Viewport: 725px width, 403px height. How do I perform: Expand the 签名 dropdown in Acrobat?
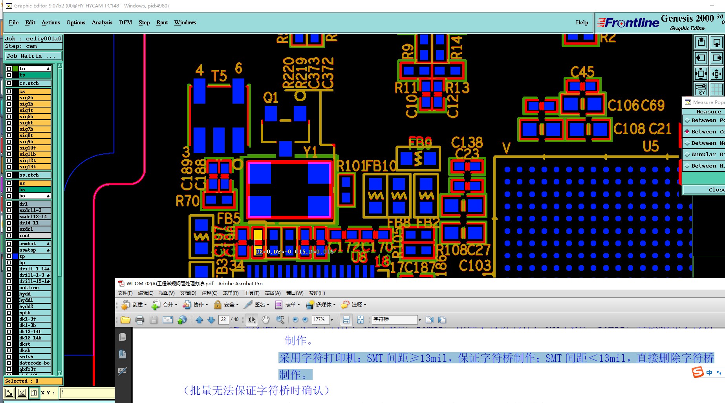(268, 305)
